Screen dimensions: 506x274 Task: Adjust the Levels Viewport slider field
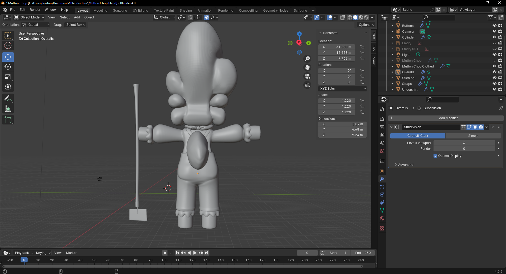point(464,143)
